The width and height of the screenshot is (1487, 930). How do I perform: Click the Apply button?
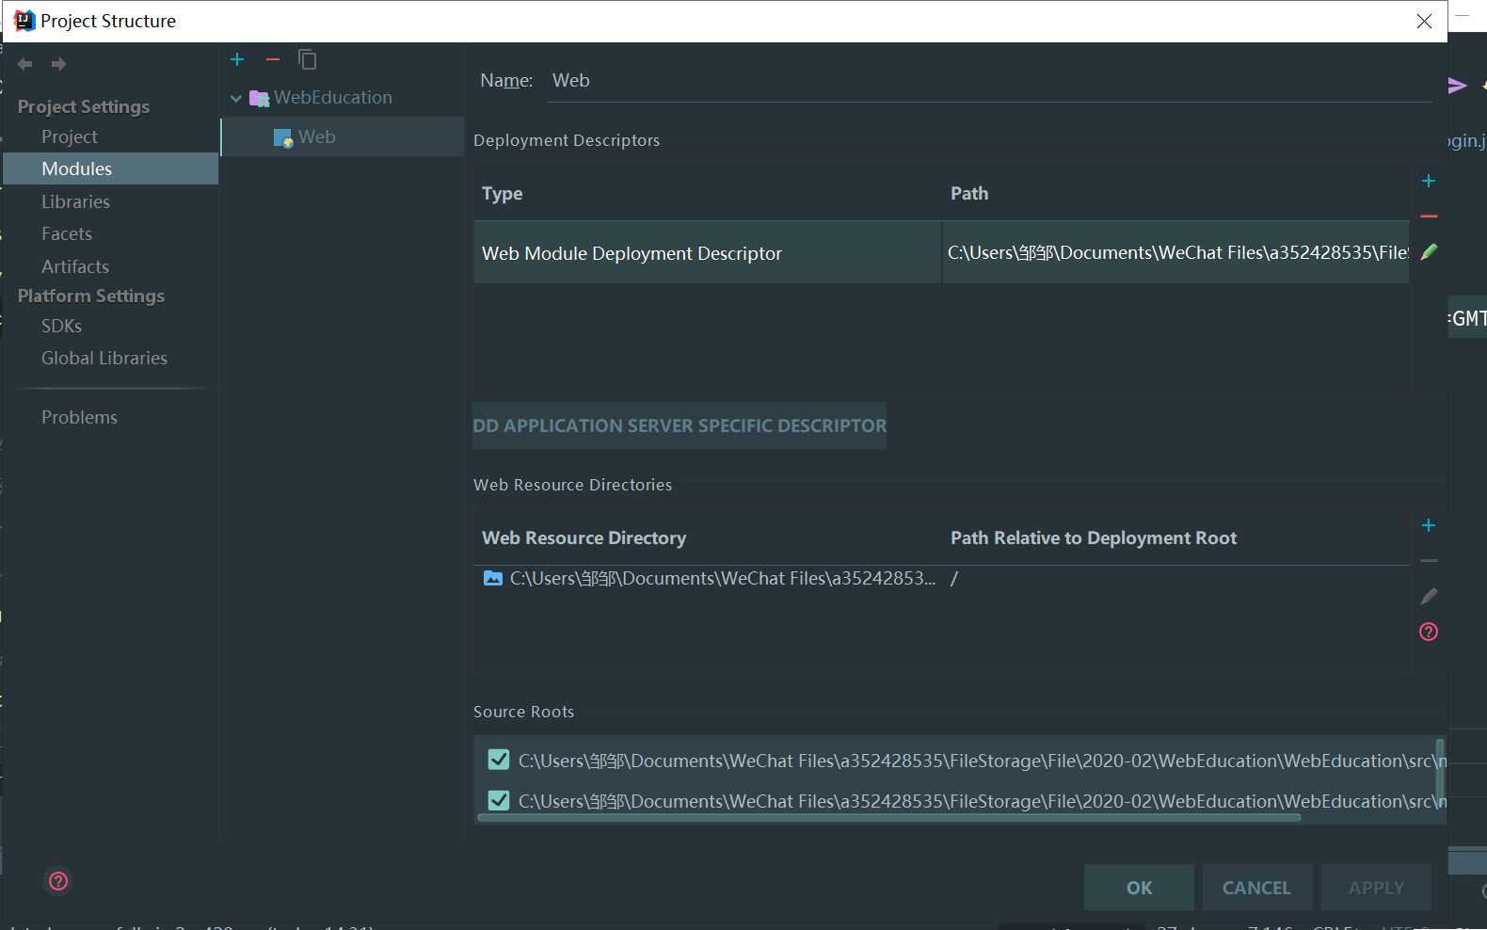coord(1376,888)
